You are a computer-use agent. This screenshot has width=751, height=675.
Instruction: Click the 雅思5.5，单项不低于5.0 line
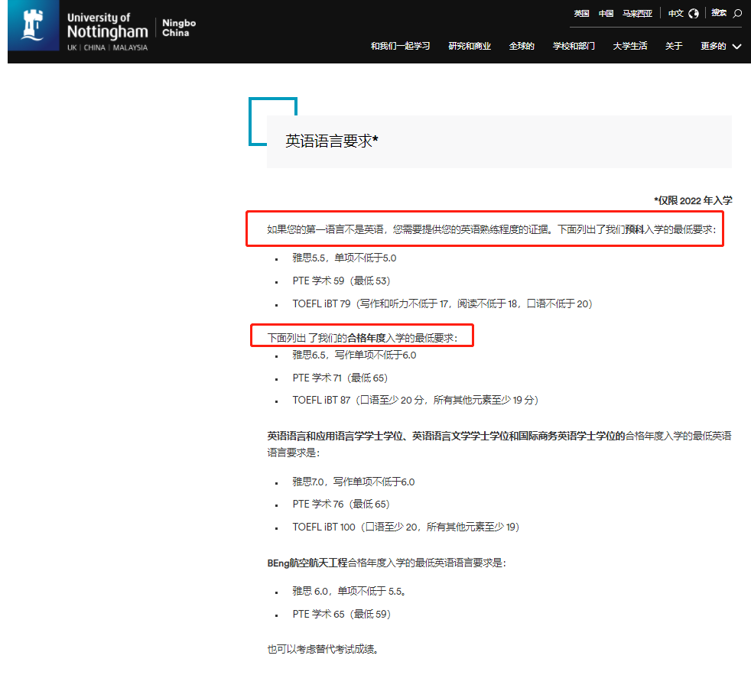click(x=344, y=258)
